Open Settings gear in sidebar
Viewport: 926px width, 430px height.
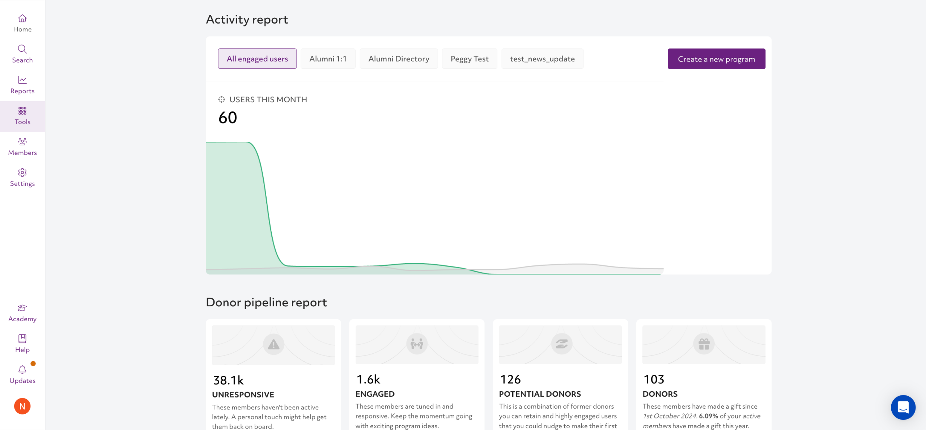pyautogui.click(x=22, y=173)
